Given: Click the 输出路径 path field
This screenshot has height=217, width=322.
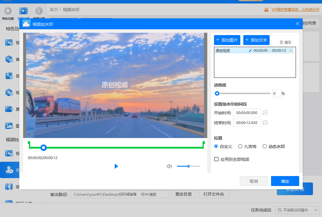Looking at the screenshot, I should [x=120, y=194].
